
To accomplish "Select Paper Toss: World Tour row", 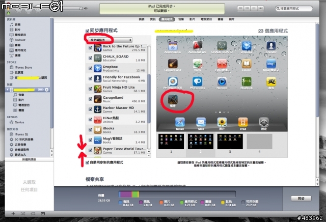I will 117,150.
